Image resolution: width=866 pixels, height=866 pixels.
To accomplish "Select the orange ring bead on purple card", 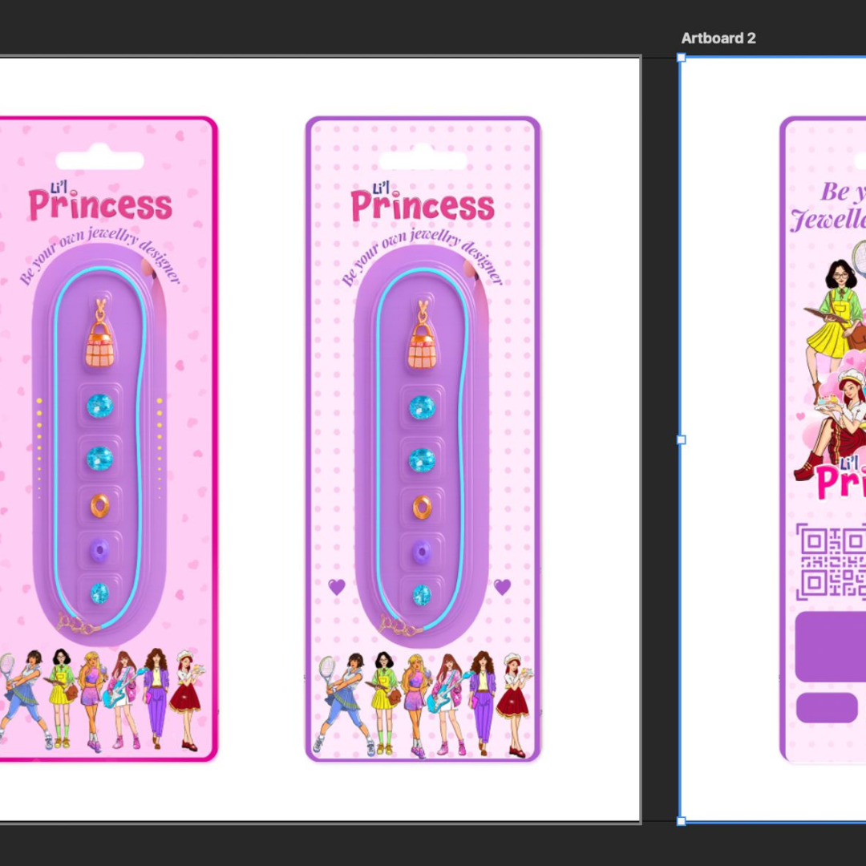I will tap(423, 508).
